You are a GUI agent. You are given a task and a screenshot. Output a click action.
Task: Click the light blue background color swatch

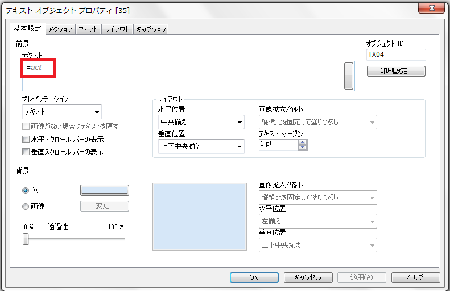tap(105, 191)
